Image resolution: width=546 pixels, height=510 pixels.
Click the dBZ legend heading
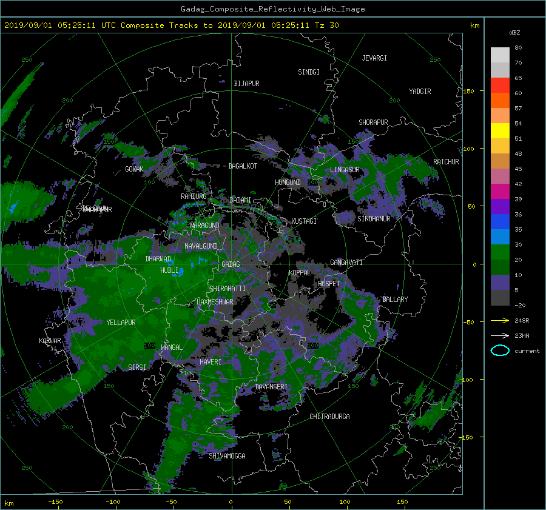tap(514, 32)
